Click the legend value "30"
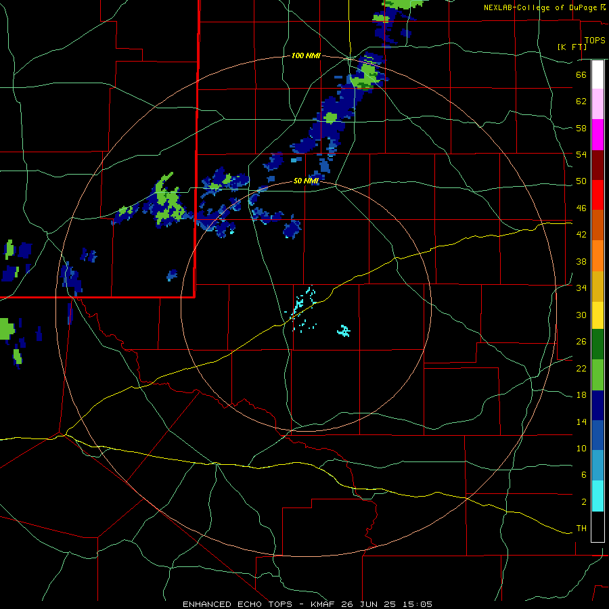 pos(581,315)
